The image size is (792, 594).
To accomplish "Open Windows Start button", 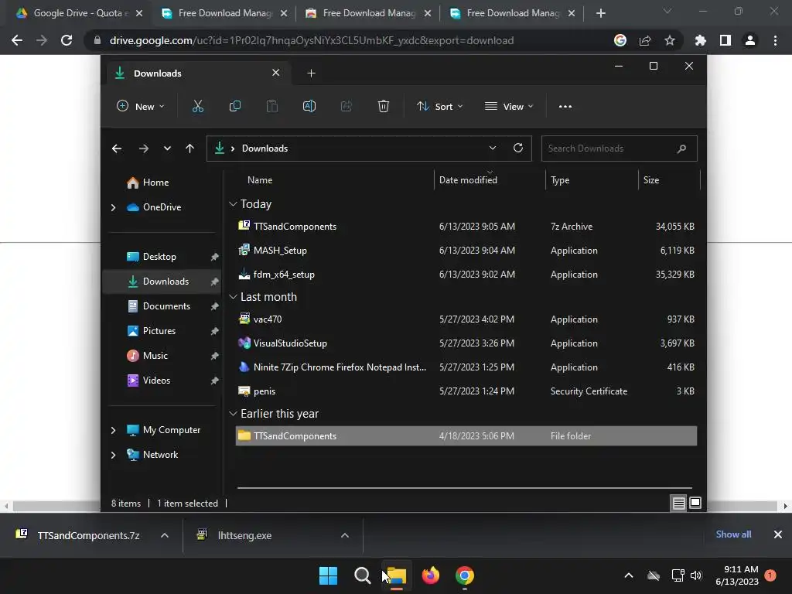I will (328, 575).
